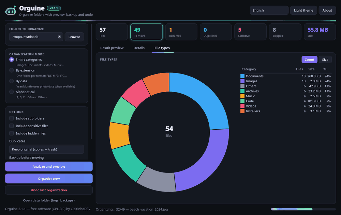Enable the Include subfolders checkbox
This screenshot has height=215, width=341.
(x=12, y=118)
